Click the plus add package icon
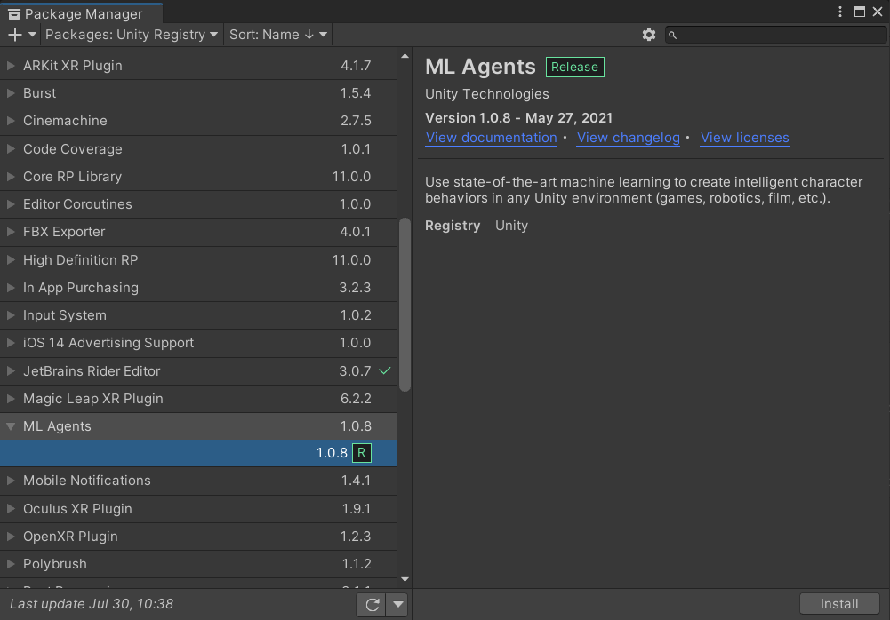 15,35
